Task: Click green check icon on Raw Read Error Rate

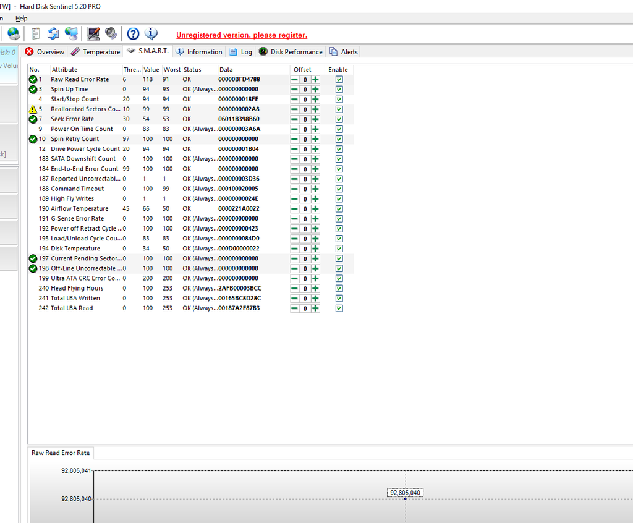Action: point(33,80)
